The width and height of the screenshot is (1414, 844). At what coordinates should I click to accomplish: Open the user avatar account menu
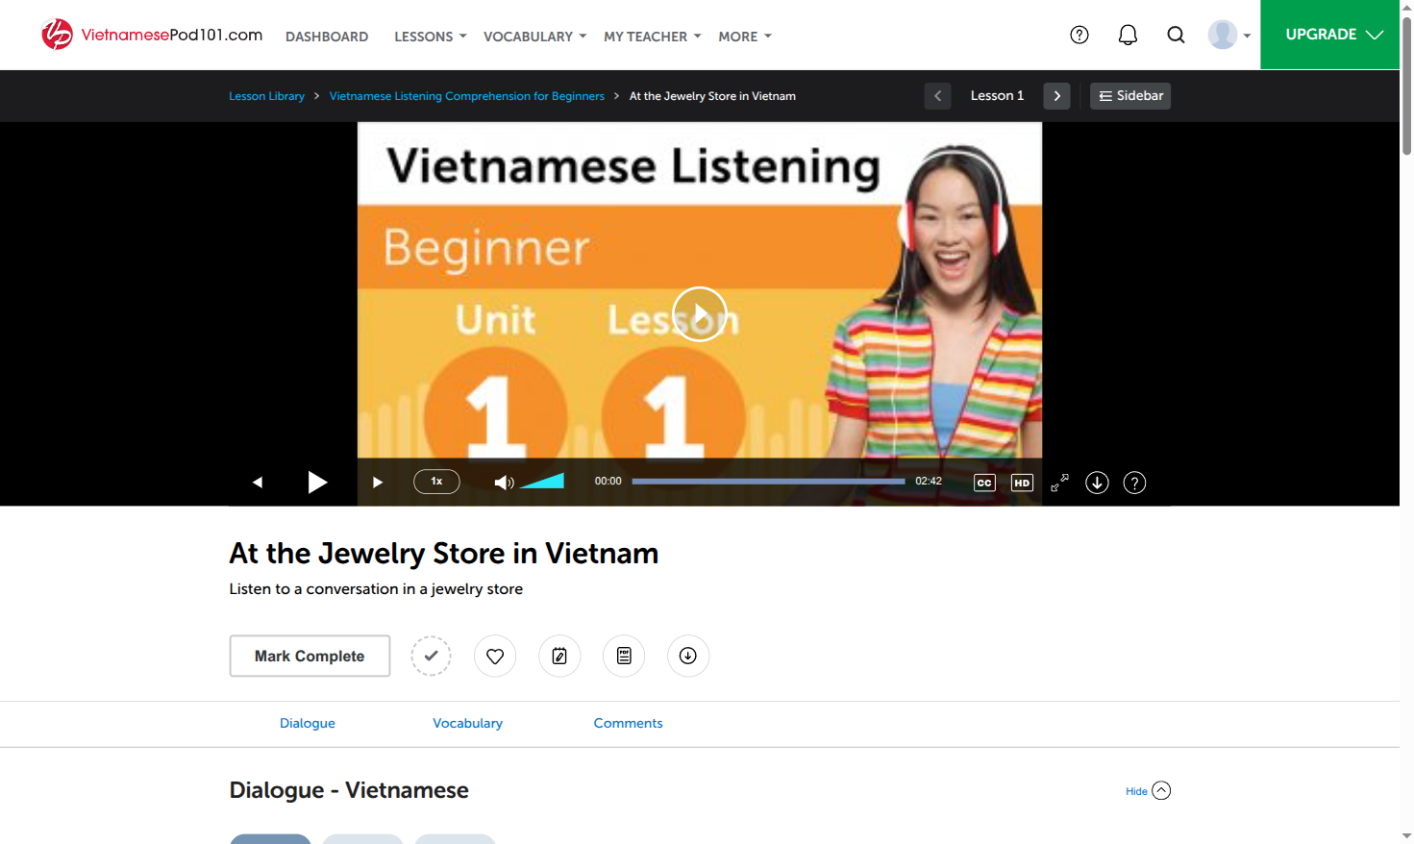pos(1229,35)
